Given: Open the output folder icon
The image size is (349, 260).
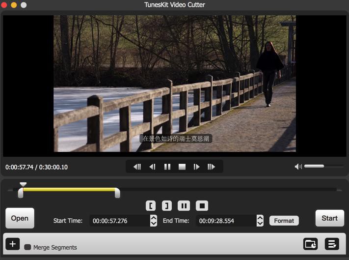Looking at the screenshot, I should (310, 244).
